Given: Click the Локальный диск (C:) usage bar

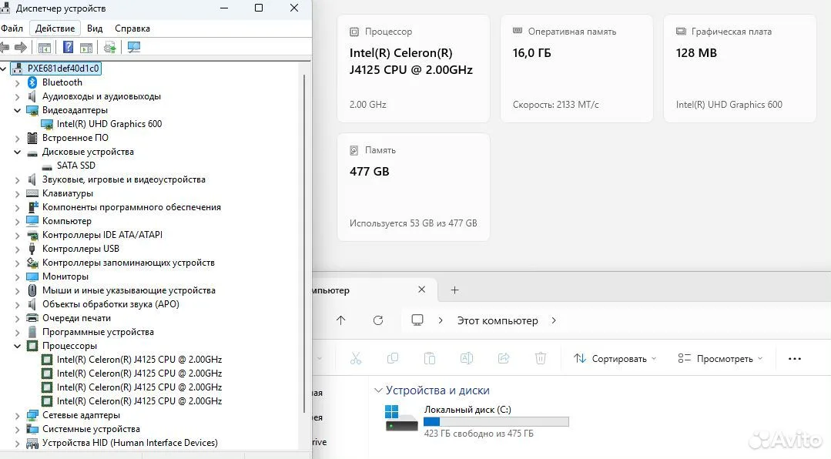Looking at the screenshot, I should pyautogui.click(x=496, y=422).
